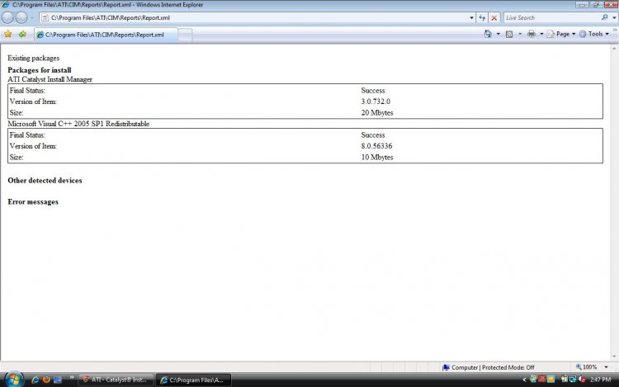Switch to C:\Program Files taskbar button
The height and width of the screenshot is (387, 619).
193,380
